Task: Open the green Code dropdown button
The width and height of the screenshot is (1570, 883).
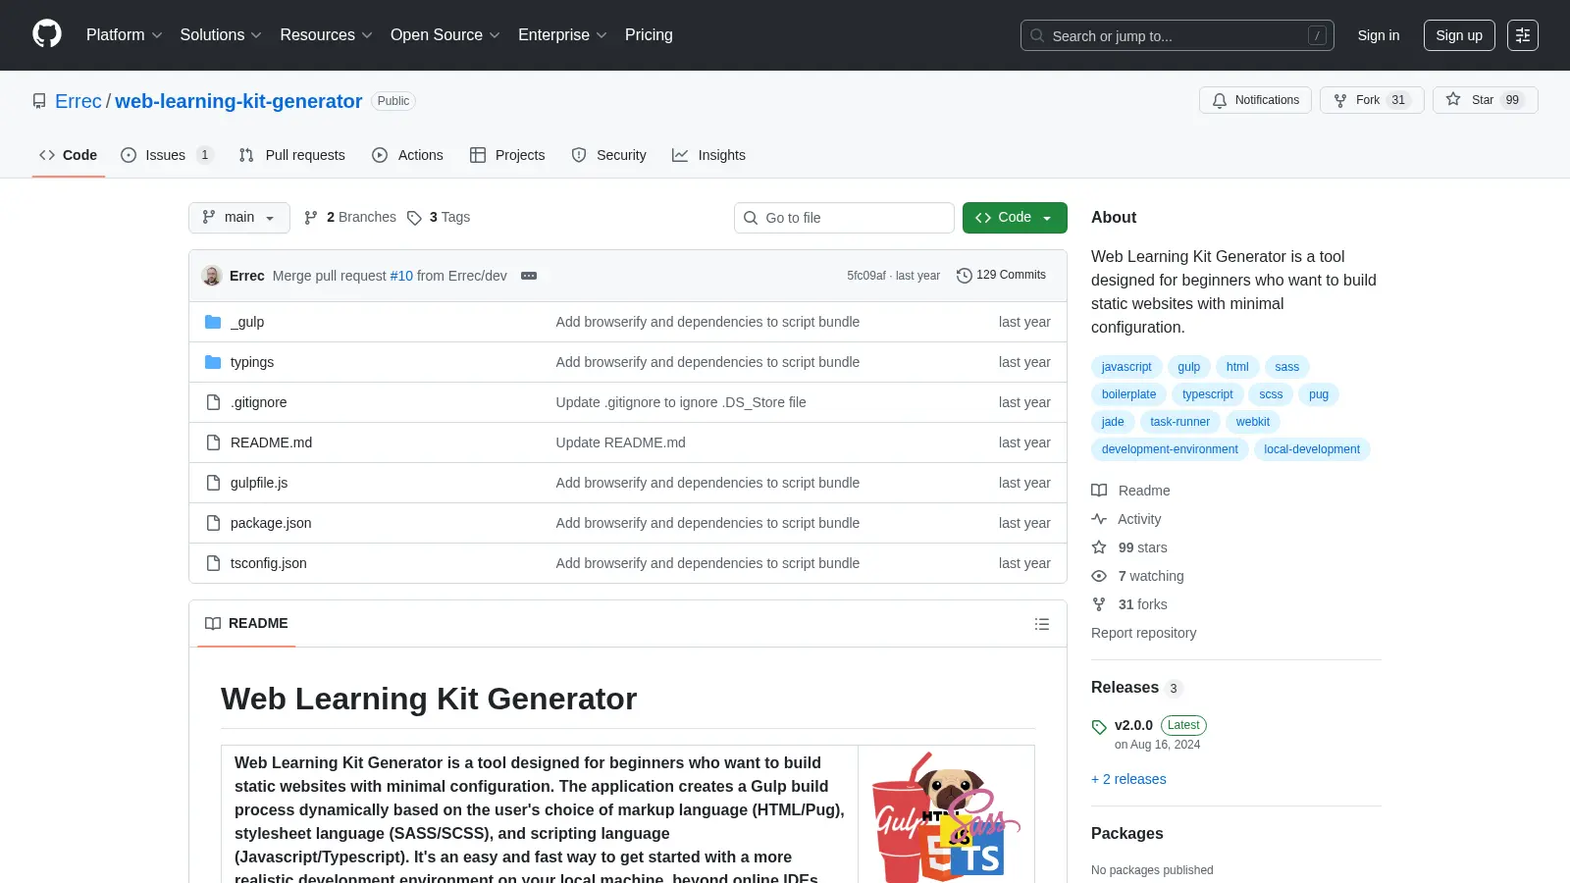Action: [1015, 218]
